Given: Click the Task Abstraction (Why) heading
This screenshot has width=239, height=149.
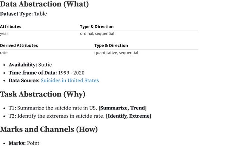Looking at the screenshot, I should click(43, 94).
